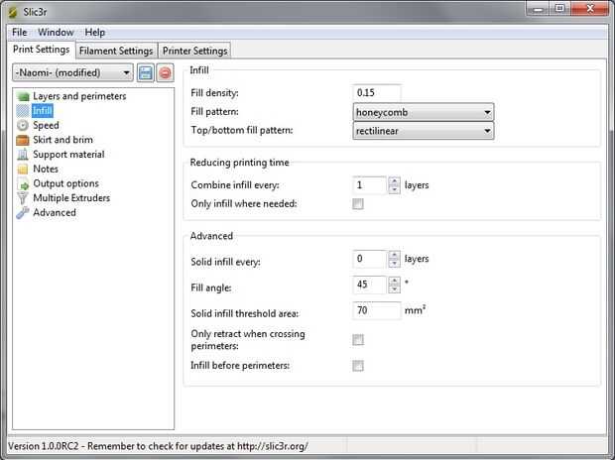Open Layers and perimeters settings page

[x=79, y=96]
